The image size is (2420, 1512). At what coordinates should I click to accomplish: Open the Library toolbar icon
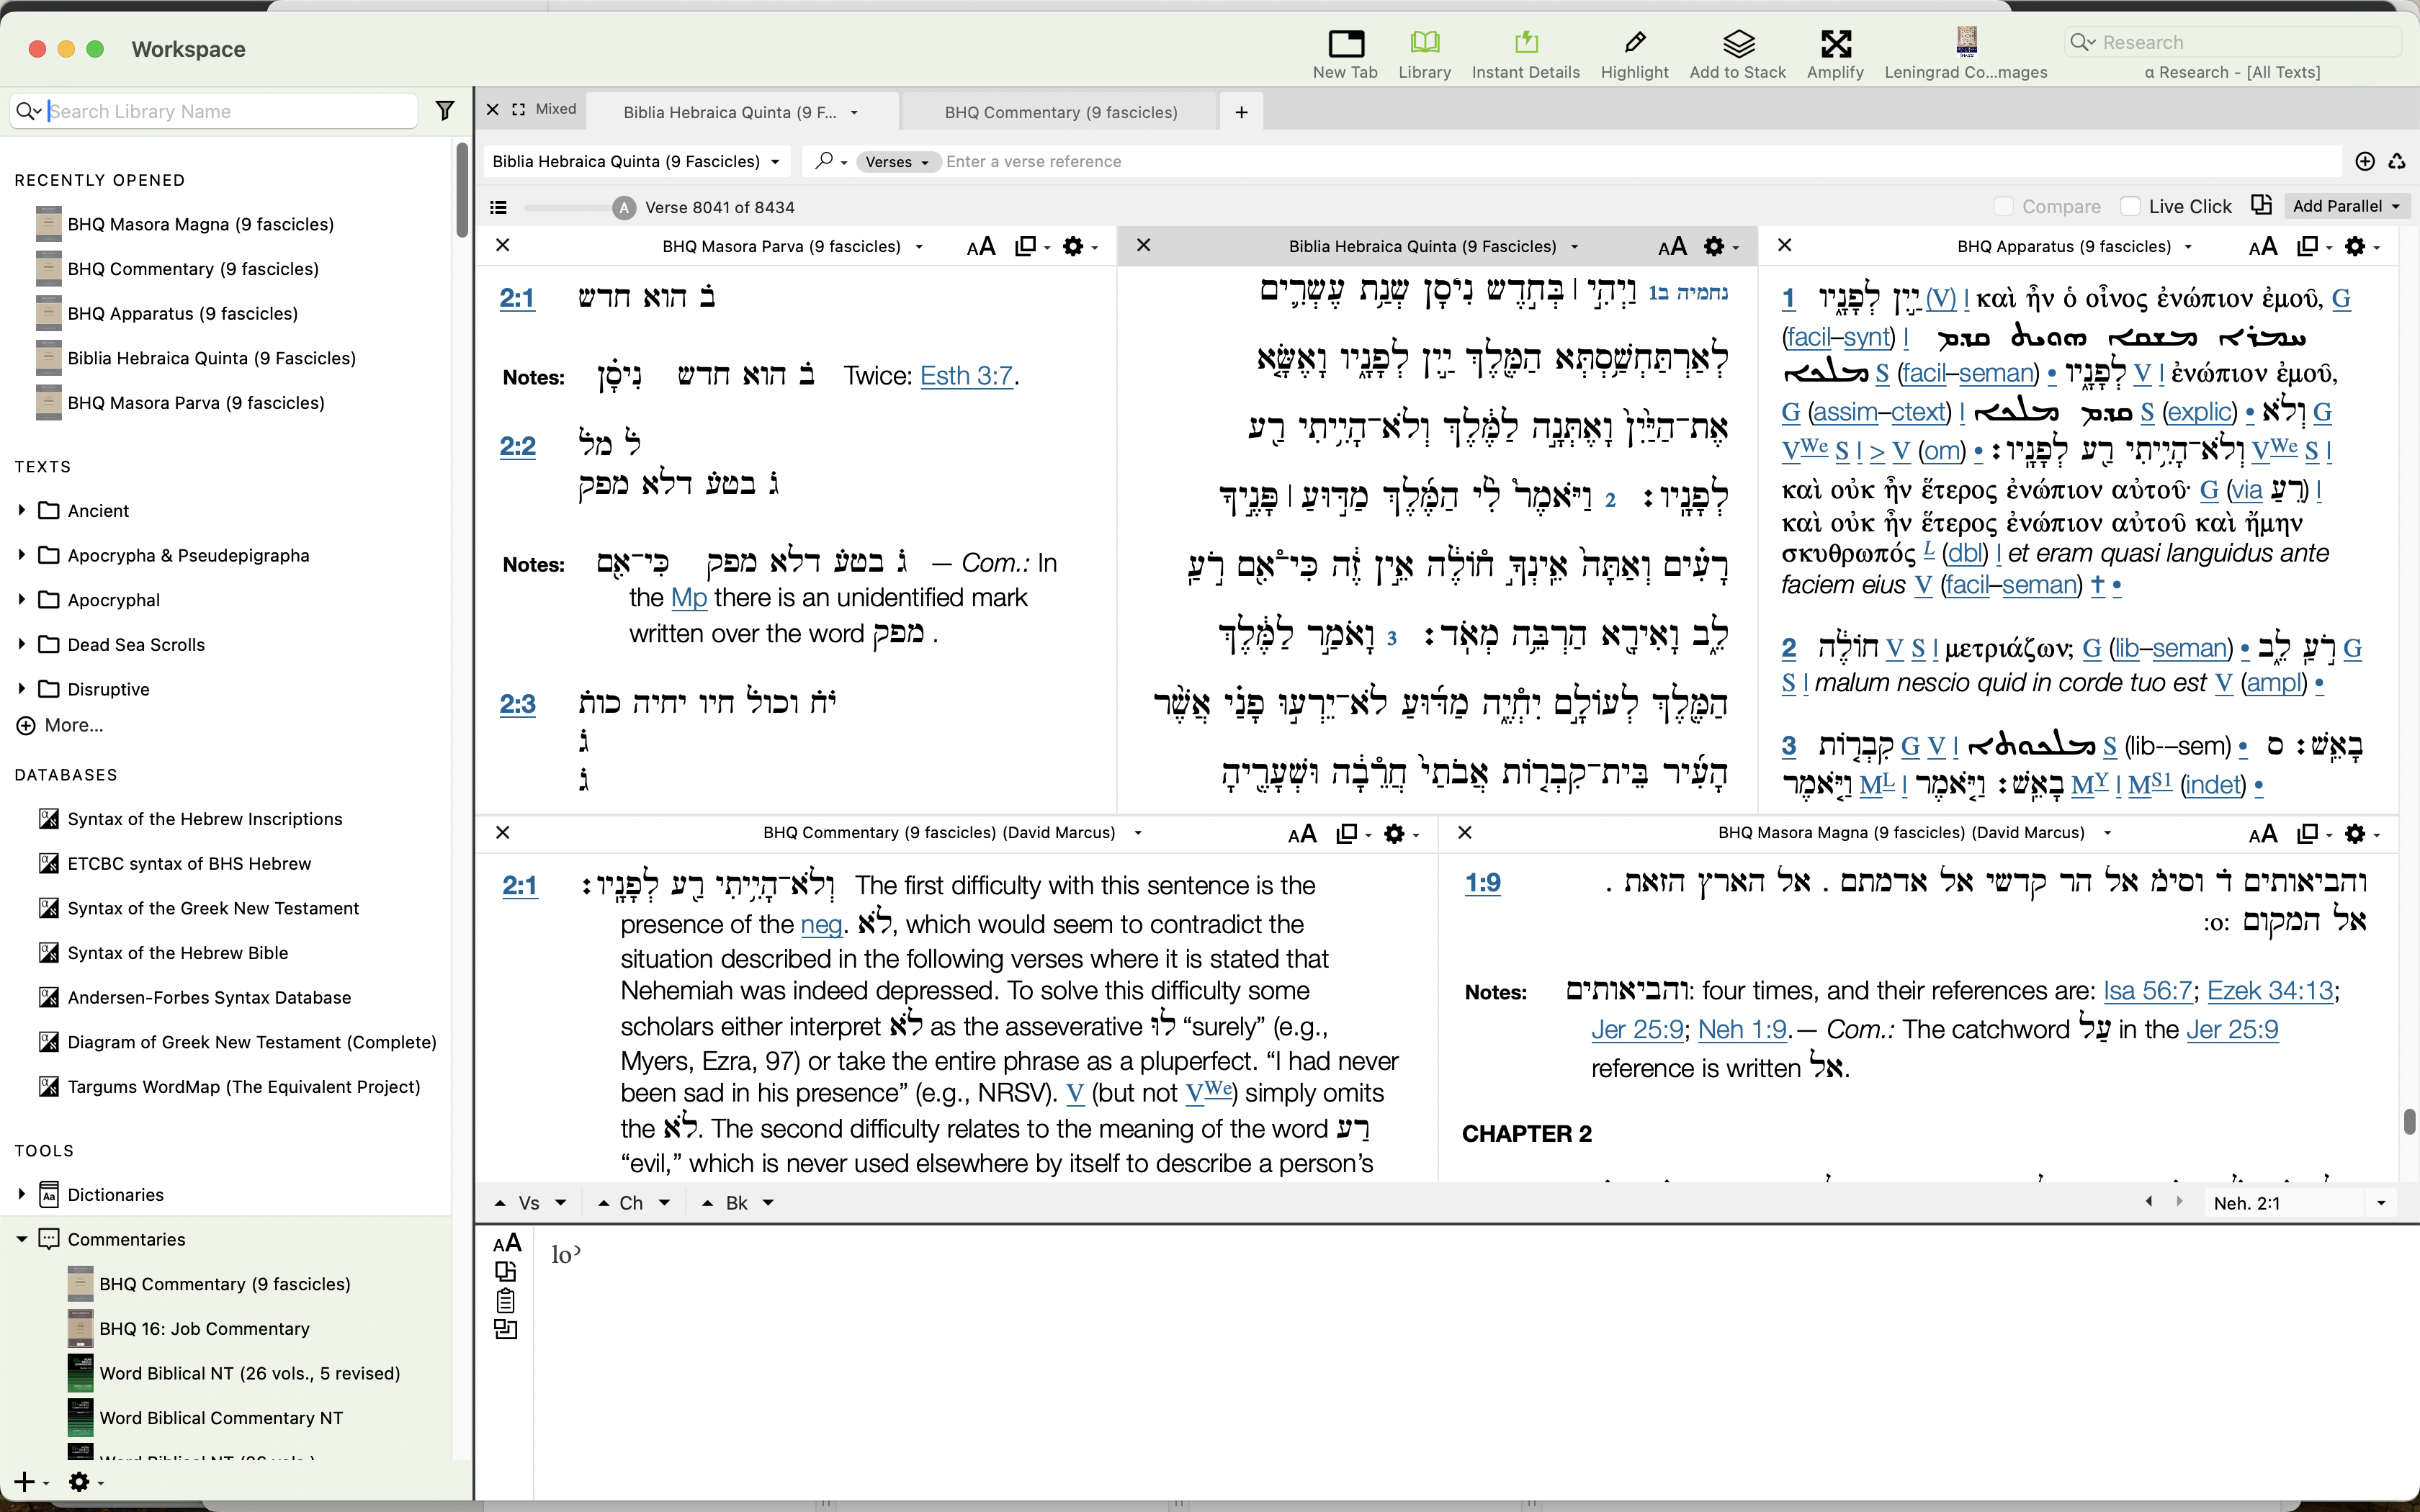click(1424, 54)
